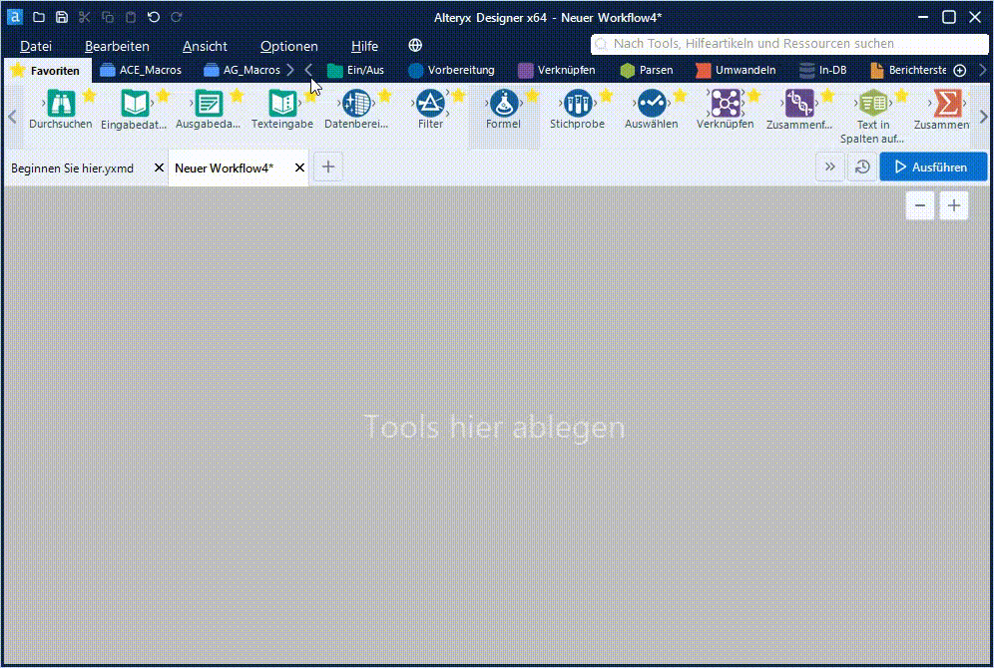The image size is (994, 668).
Task: Select the Durchsuchen tool icon
Action: tap(61, 104)
